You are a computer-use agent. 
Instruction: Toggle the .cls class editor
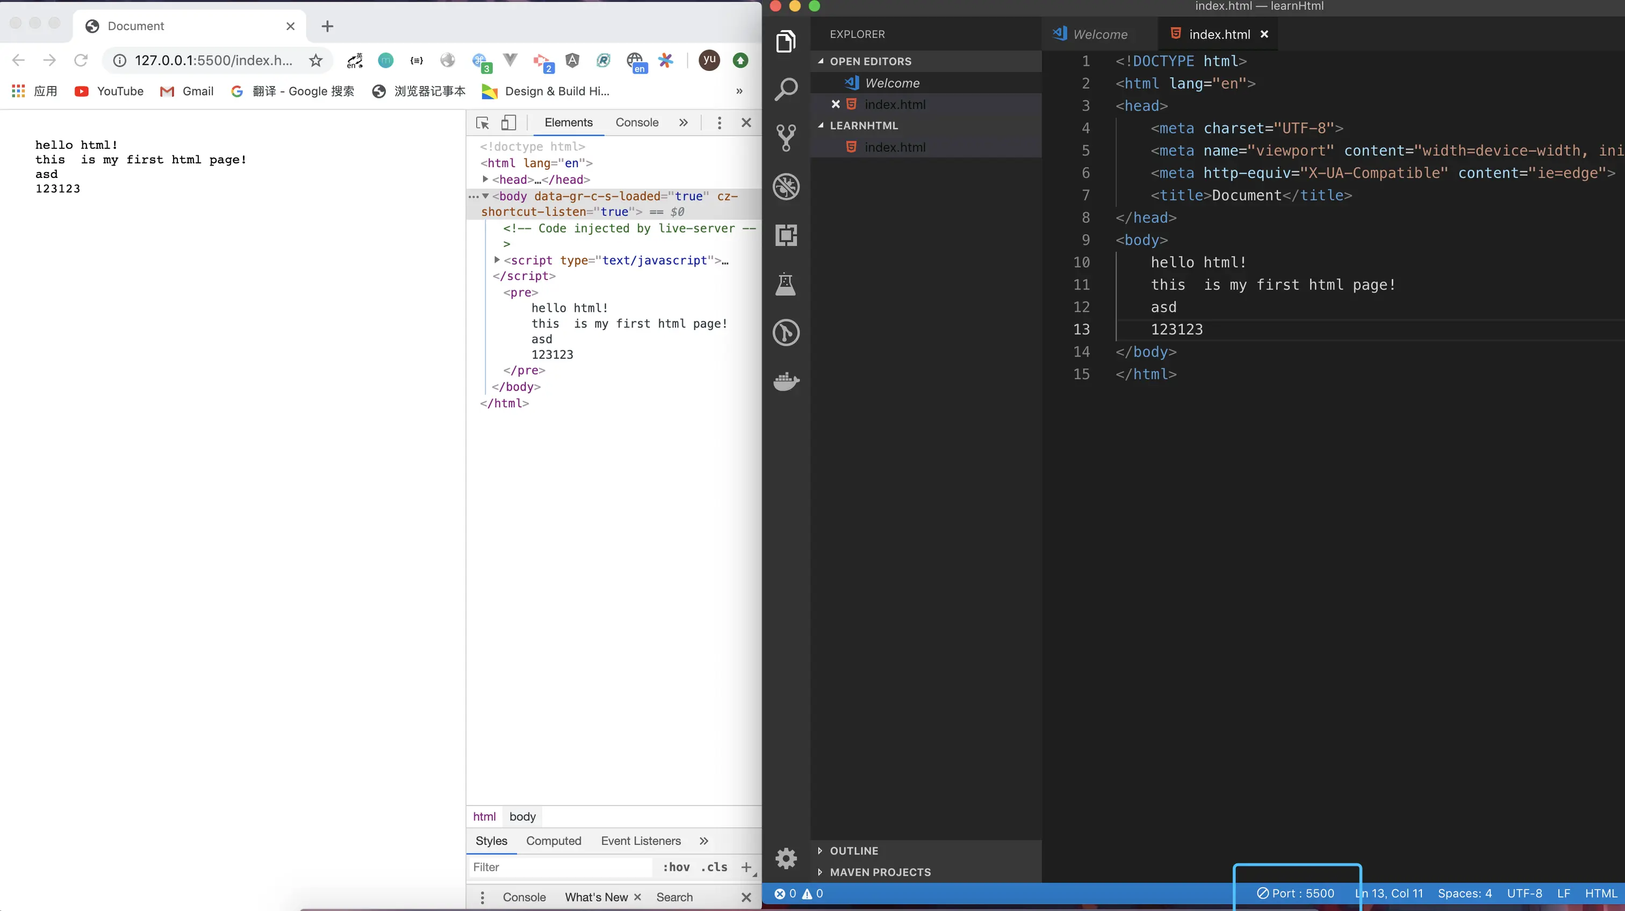point(714,867)
